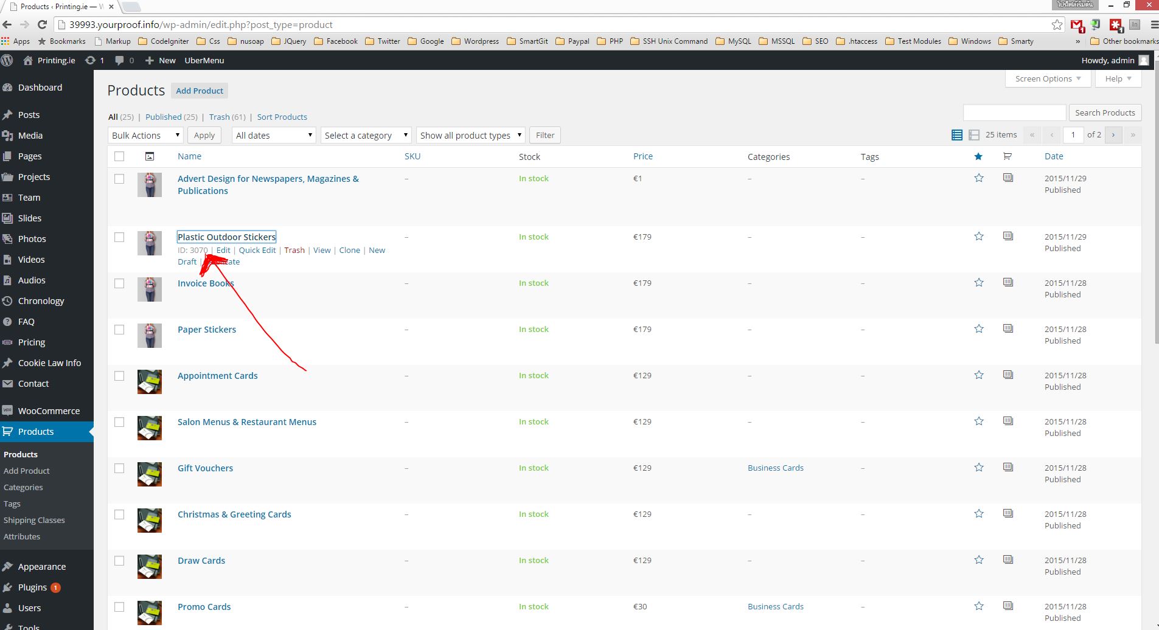This screenshot has width=1159, height=630.
Task: Sort by the Featured star column header
Action: click(x=978, y=156)
